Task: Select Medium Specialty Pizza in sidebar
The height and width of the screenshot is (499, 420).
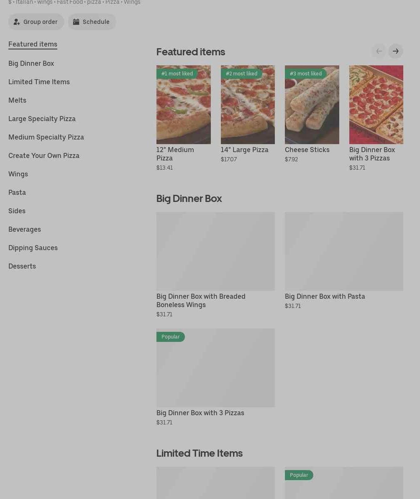Action: (46, 137)
